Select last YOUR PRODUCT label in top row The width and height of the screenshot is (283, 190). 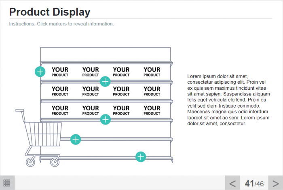152,72
